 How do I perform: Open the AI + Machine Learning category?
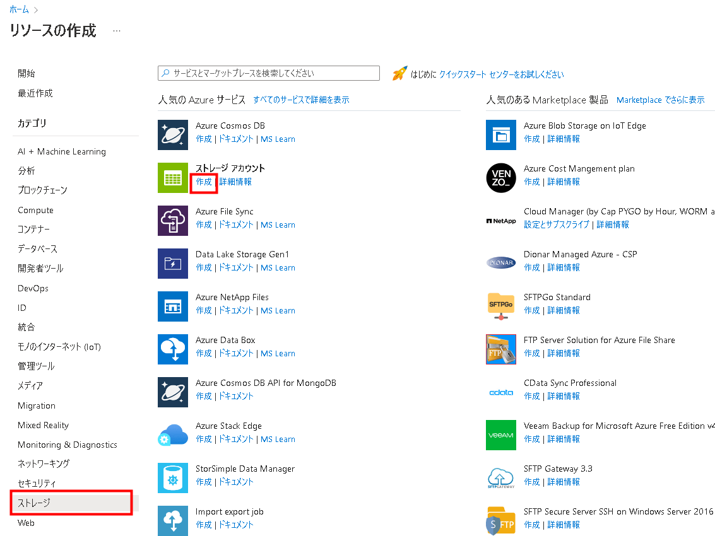point(62,151)
